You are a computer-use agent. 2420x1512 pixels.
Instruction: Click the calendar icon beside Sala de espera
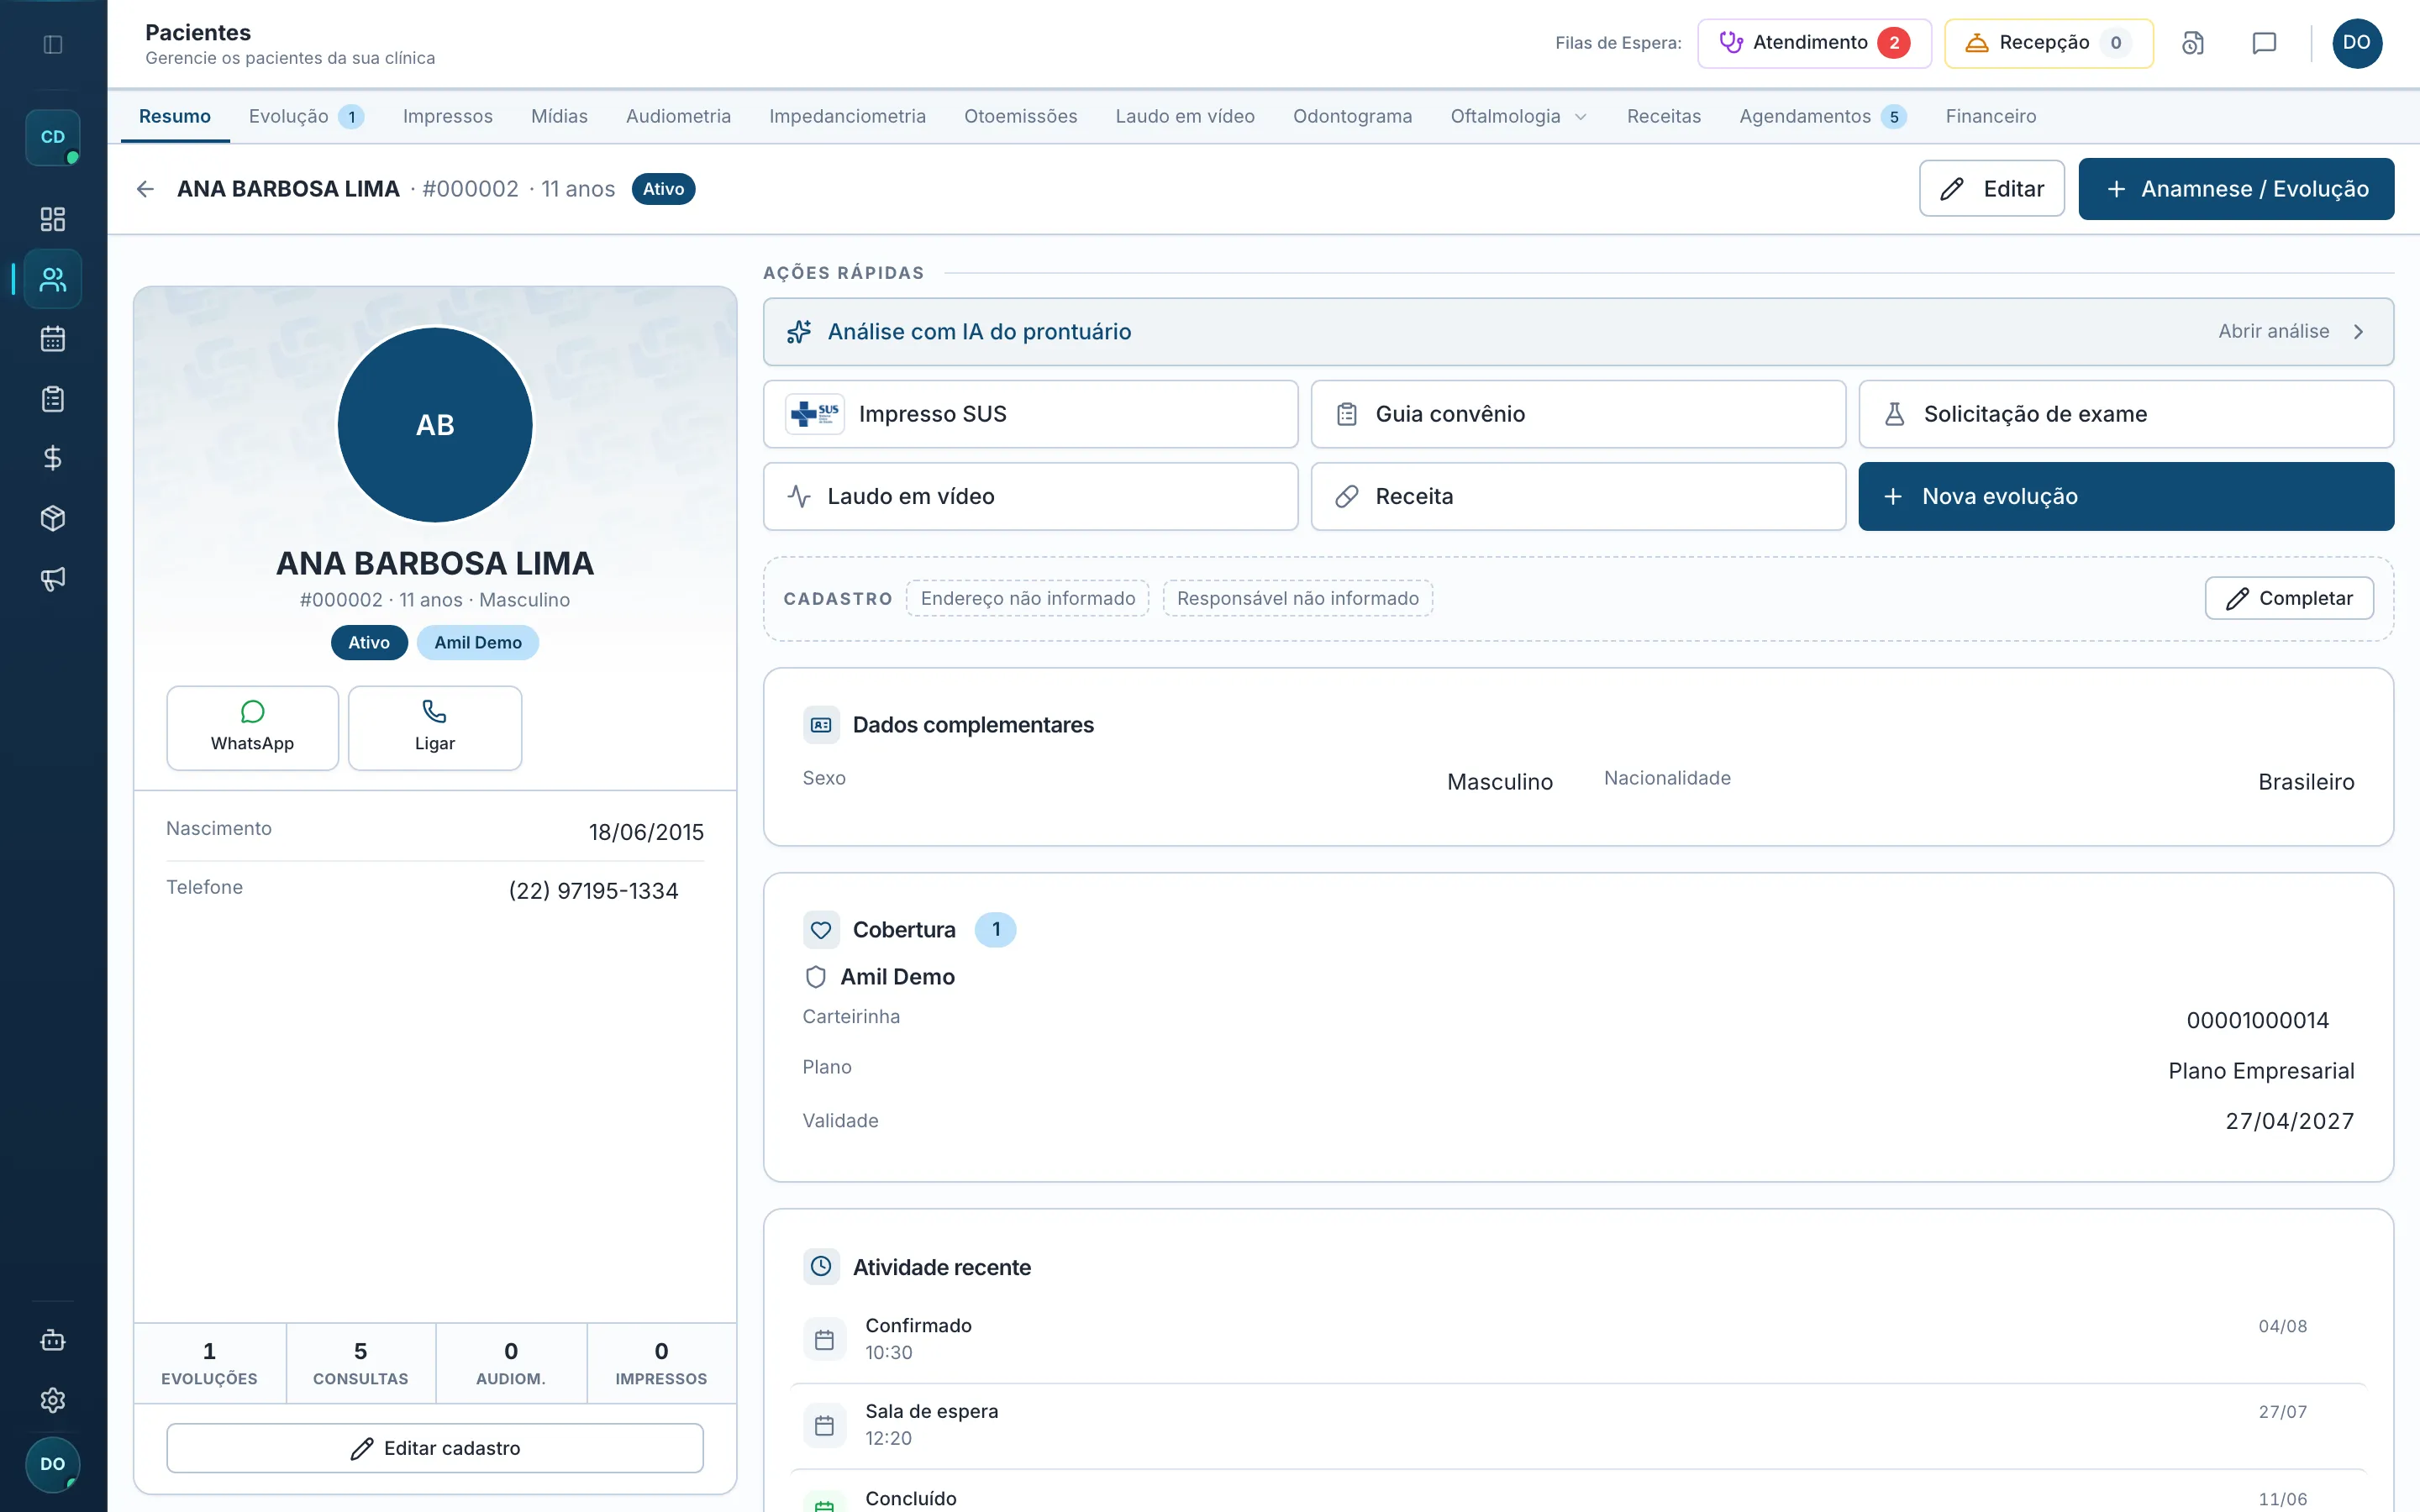pyautogui.click(x=824, y=1425)
